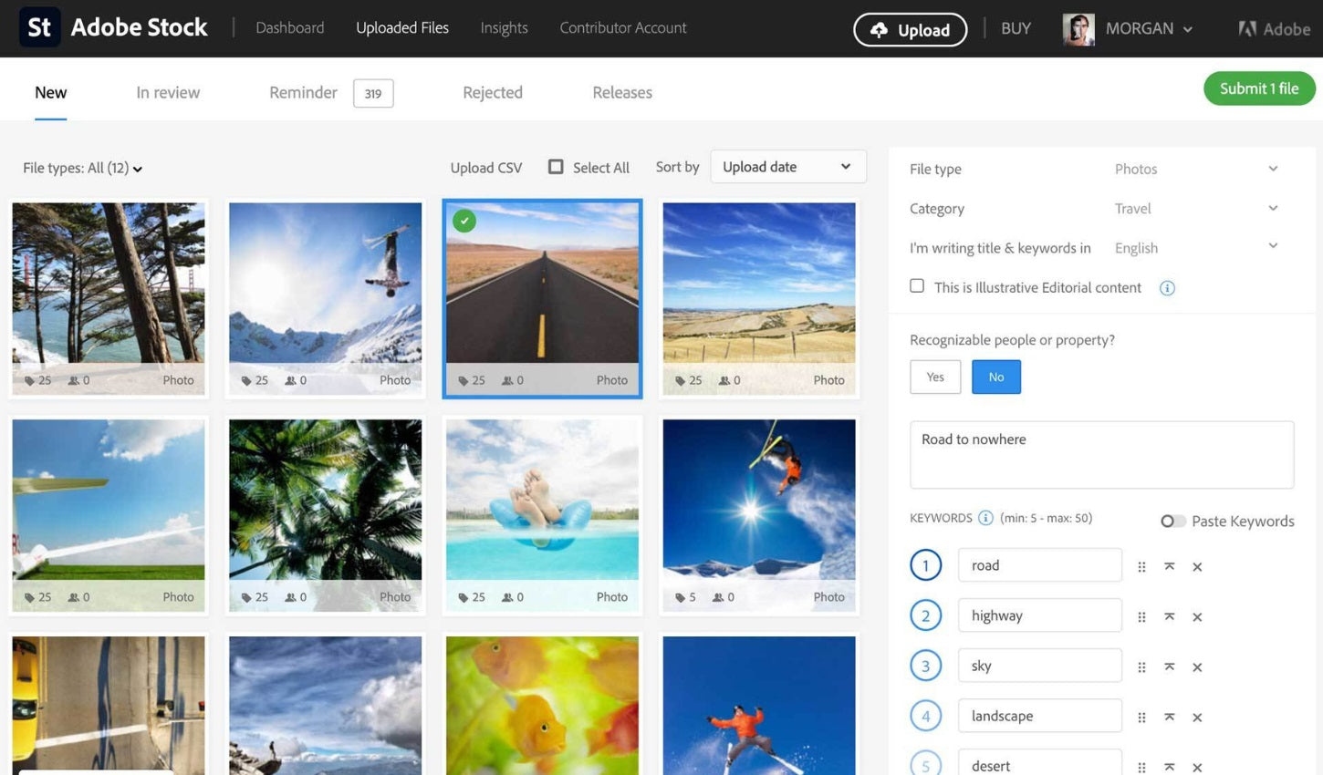Open the Rejected tab
The width and height of the screenshot is (1323, 775).
click(x=492, y=92)
